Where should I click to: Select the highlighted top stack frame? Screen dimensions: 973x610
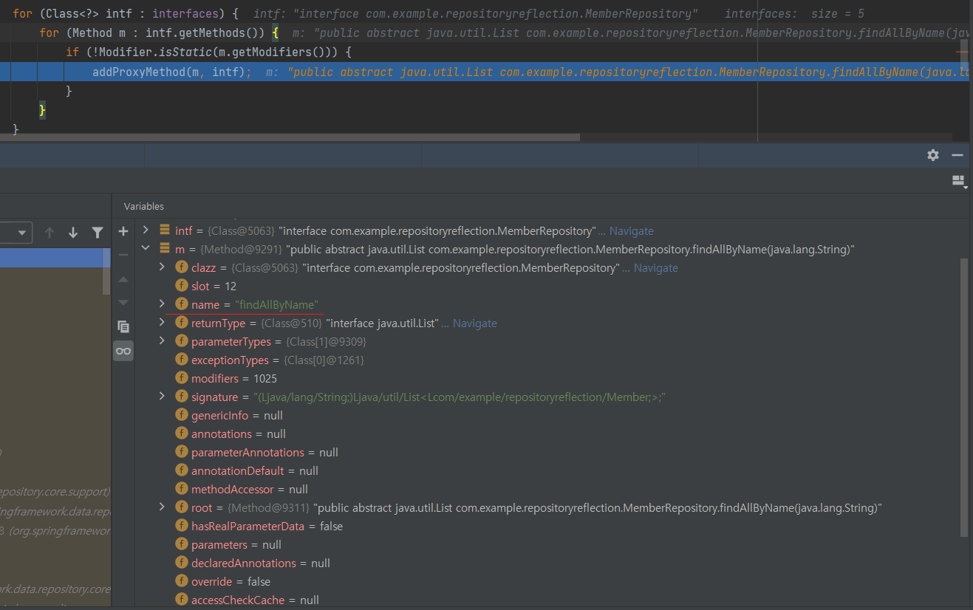pos(52,257)
